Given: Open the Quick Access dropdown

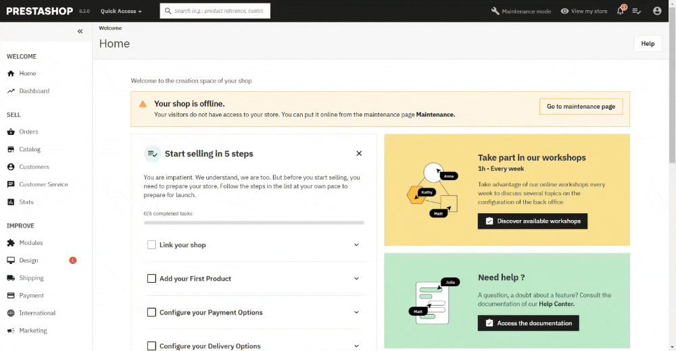Looking at the screenshot, I should [121, 11].
